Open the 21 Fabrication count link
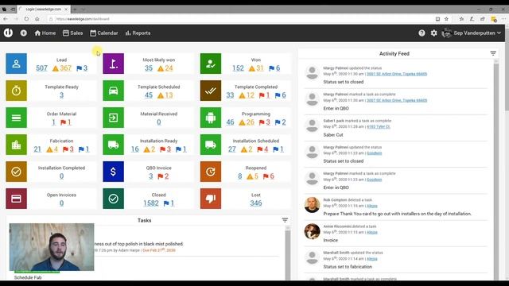This screenshot has width=509, height=286. 37,149
